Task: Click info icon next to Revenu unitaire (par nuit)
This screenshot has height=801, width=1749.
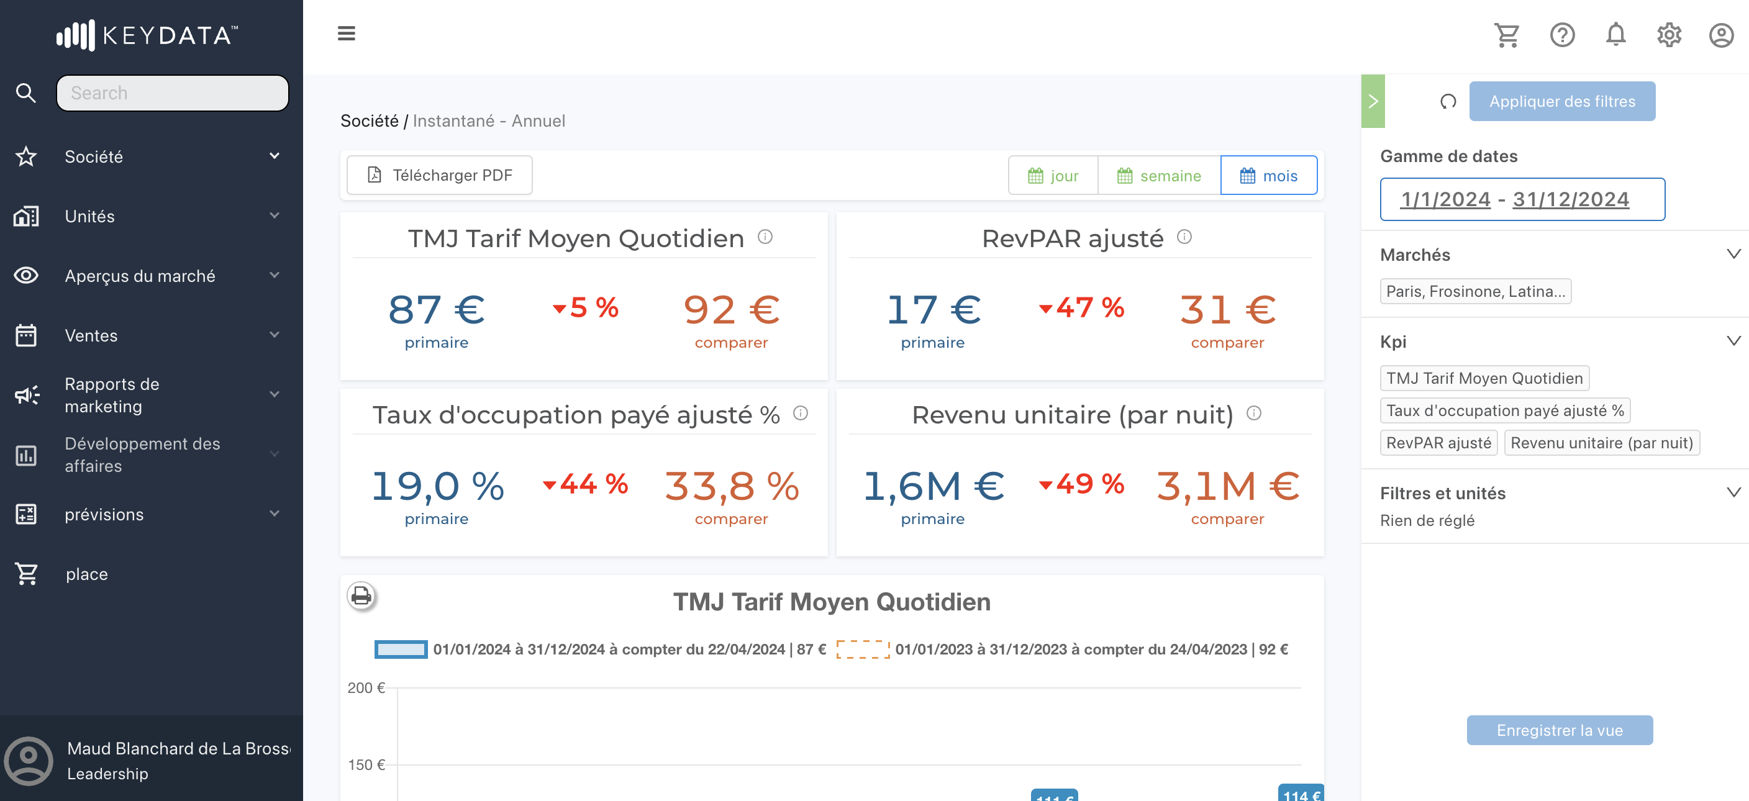Action: 1254,414
